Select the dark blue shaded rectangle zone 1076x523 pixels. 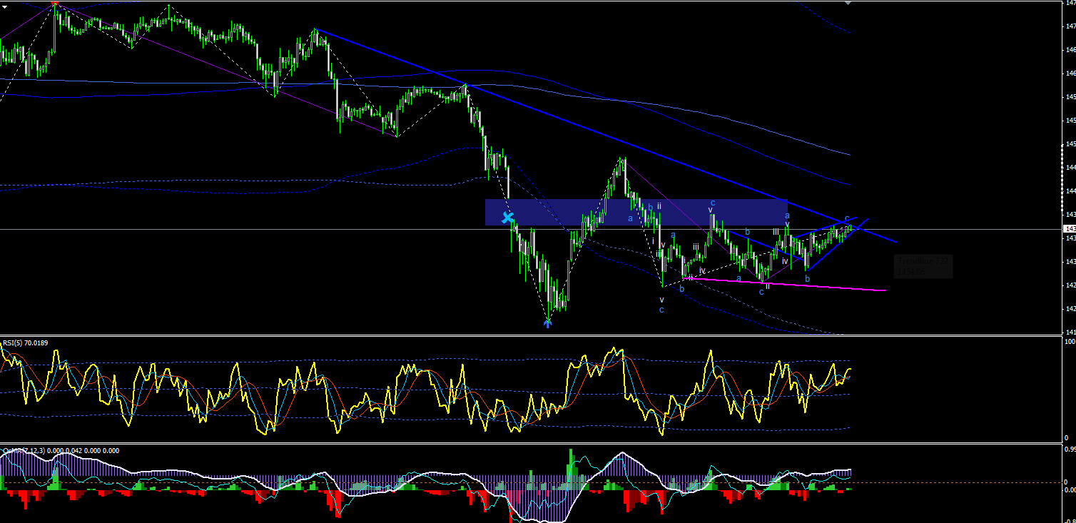coord(636,212)
